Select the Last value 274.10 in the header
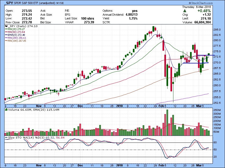This screenshot has height=168, width=225. 206,18
